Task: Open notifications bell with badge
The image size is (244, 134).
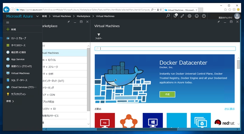Action: pyautogui.click(x=175, y=16)
